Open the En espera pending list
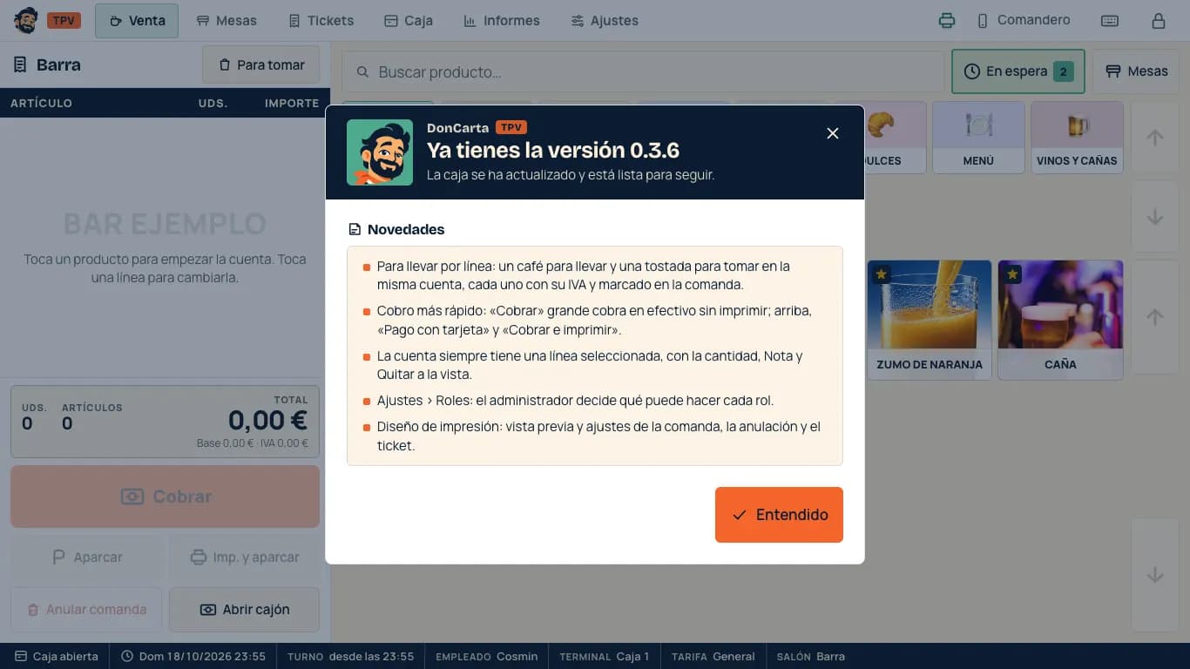Image resolution: width=1190 pixels, height=669 pixels. (x=1018, y=71)
